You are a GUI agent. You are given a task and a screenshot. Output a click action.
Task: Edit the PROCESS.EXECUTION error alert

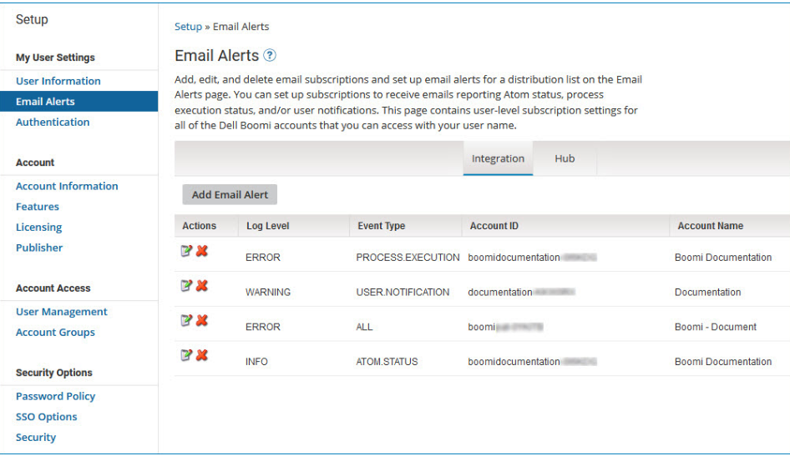[186, 250]
